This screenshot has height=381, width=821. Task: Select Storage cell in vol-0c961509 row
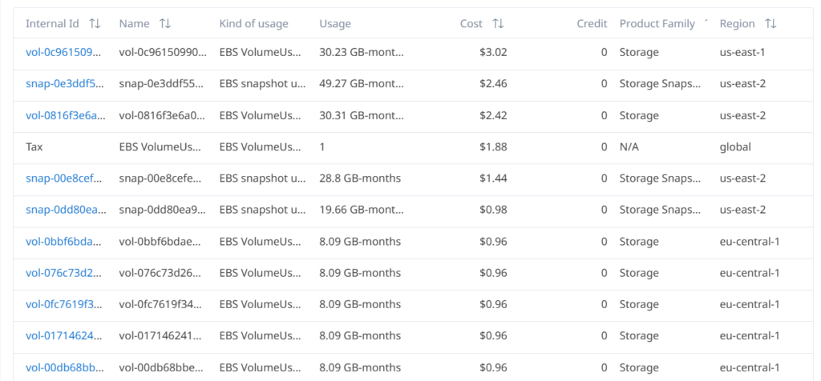point(639,52)
